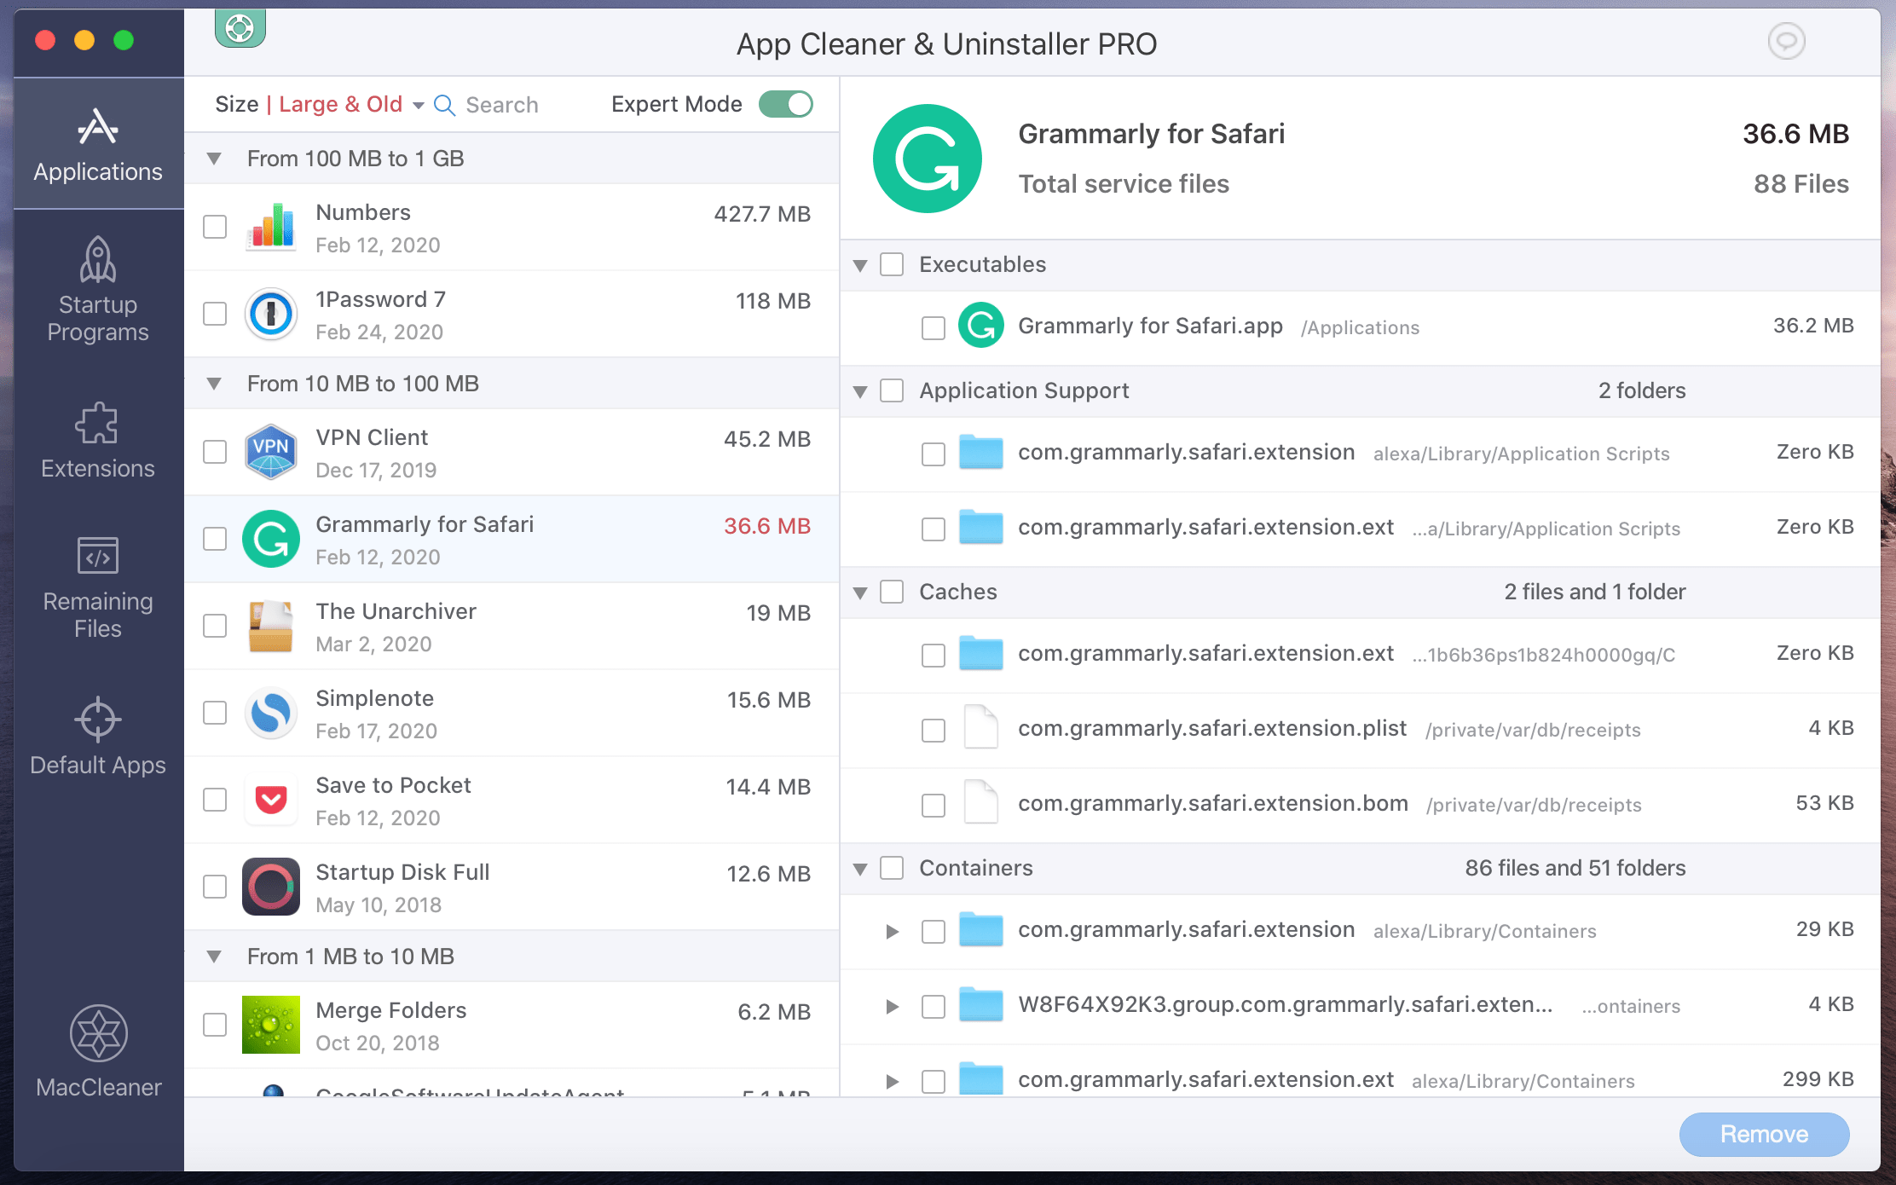This screenshot has height=1185, width=1896.
Task: Collapse the From 1 MB to 10 MB group
Action: click(214, 957)
